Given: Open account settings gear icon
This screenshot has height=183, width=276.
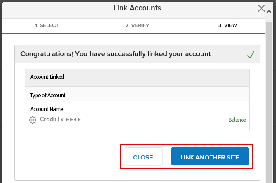Looking at the screenshot, I should pyautogui.click(x=33, y=120).
